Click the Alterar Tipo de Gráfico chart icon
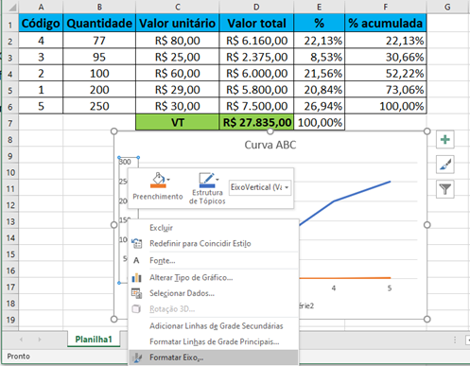This screenshot has width=470, height=366. (136, 277)
